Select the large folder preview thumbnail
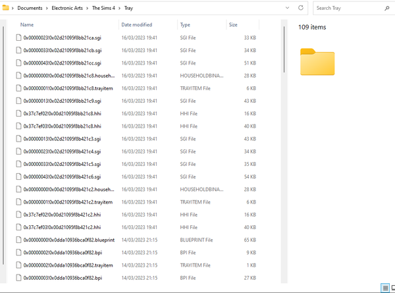The image size is (395, 293). [317, 62]
